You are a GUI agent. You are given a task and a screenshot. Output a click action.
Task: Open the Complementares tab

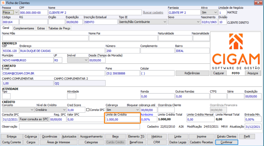[x=24, y=28]
